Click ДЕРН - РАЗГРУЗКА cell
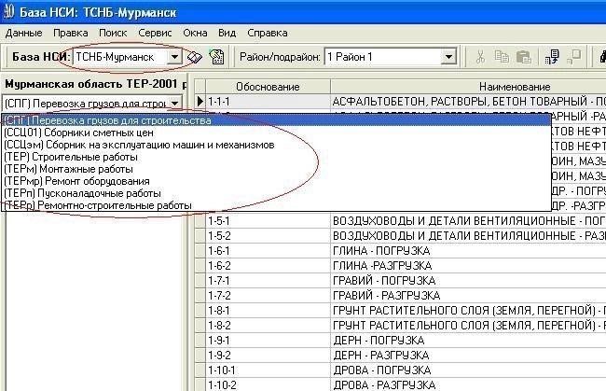 [468, 356]
